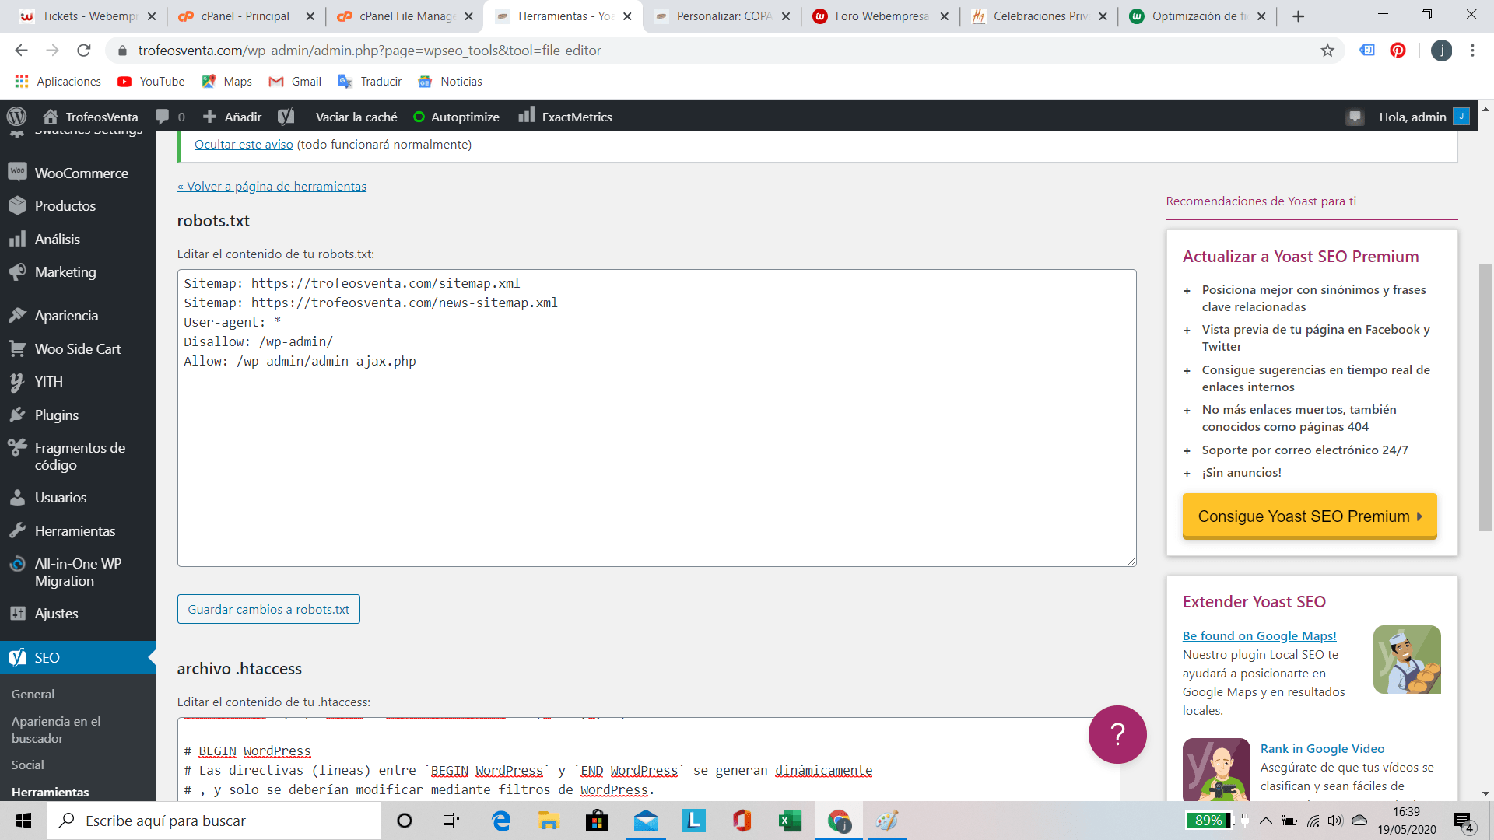Open the SEO General submenu
Screen dimensions: 1494x840
(x=33, y=694)
